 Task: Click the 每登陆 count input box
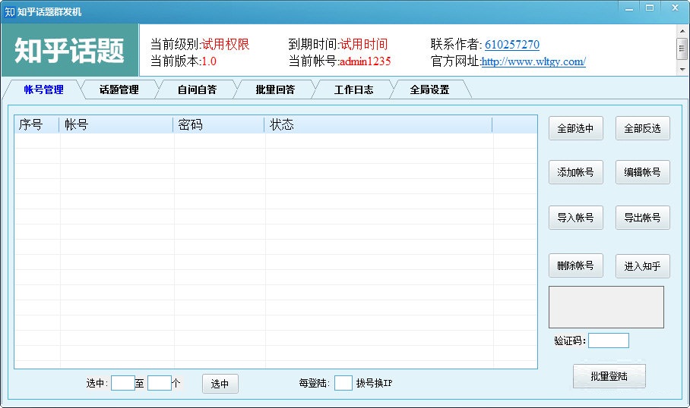343,383
